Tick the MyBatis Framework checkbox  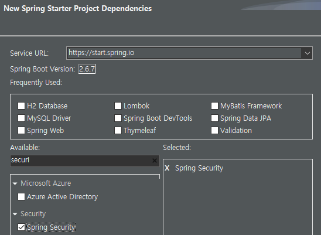coord(214,106)
